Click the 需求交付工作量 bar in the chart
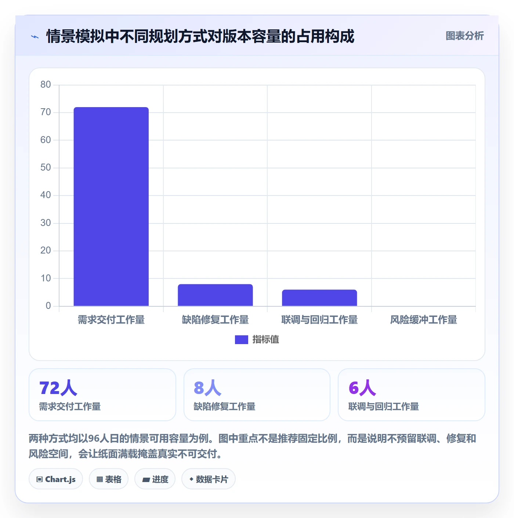Image resolution: width=514 pixels, height=518 pixels. 111,207
